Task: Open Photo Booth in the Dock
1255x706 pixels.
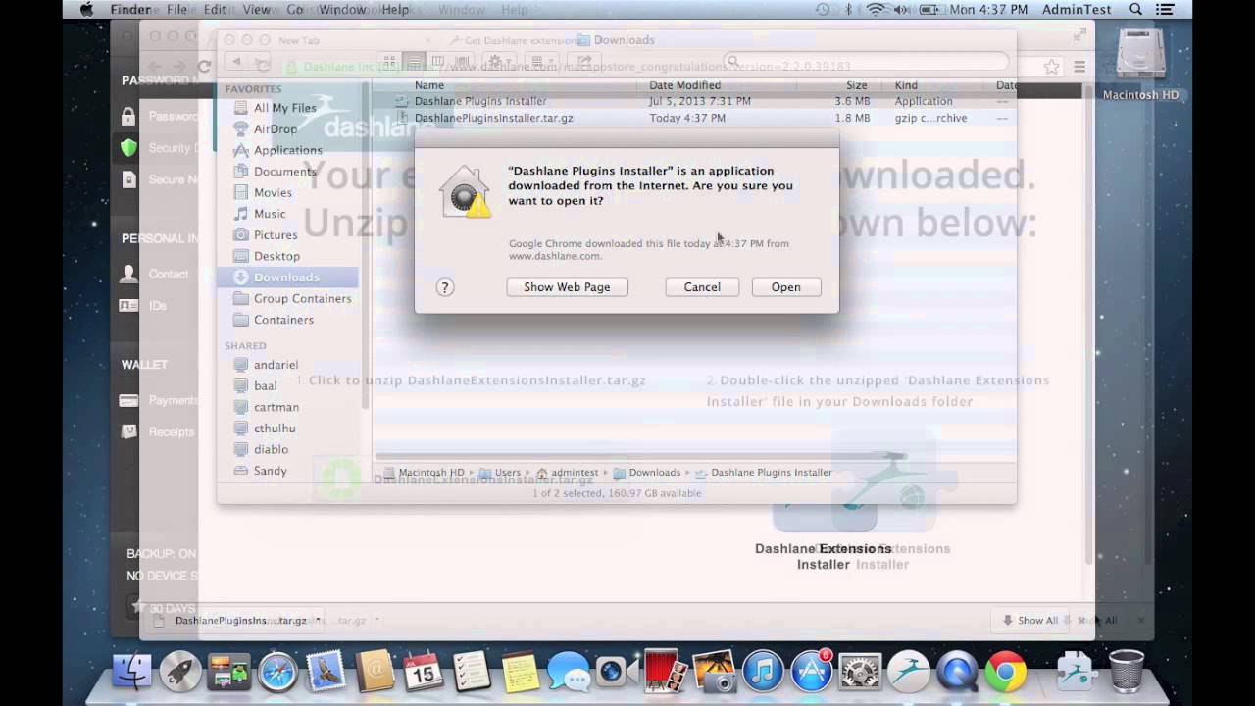Action: tap(665, 673)
